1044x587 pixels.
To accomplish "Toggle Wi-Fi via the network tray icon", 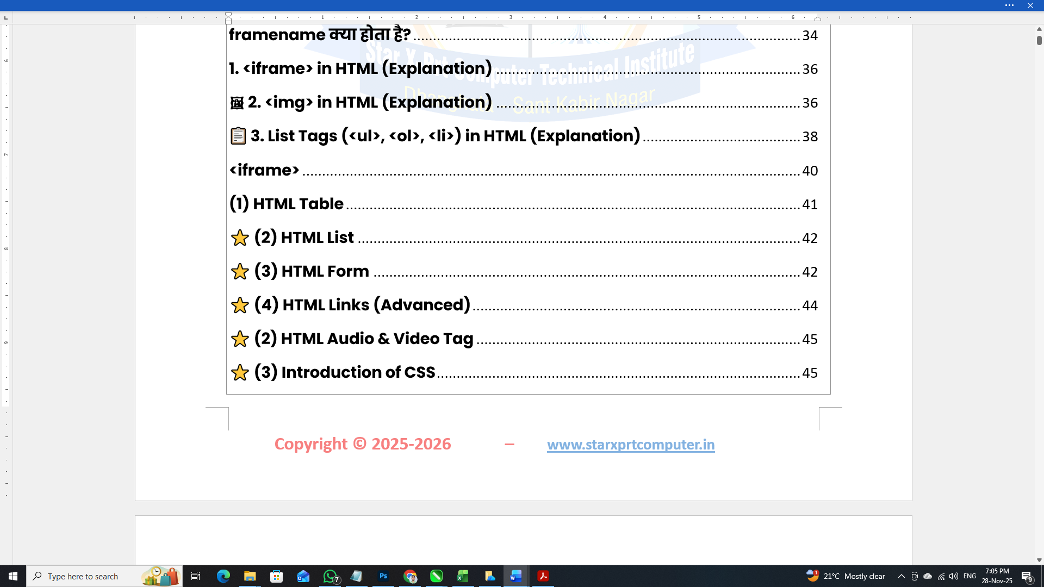I will tap(941, 576).
